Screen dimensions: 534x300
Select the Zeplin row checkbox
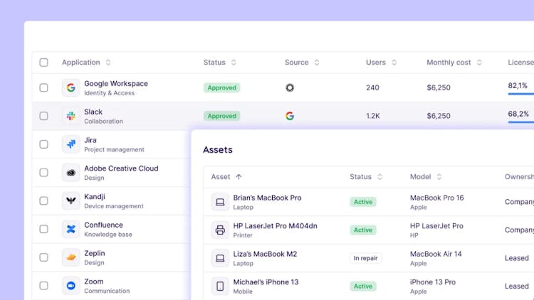click(x=44, y=257)
